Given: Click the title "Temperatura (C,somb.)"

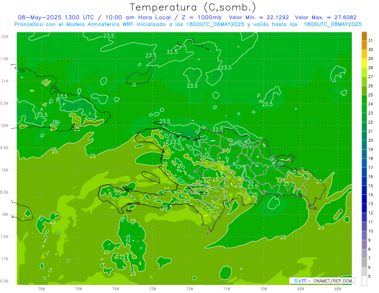Looking at the screenshot, I should pyautogui.click(x=193, y=7).
